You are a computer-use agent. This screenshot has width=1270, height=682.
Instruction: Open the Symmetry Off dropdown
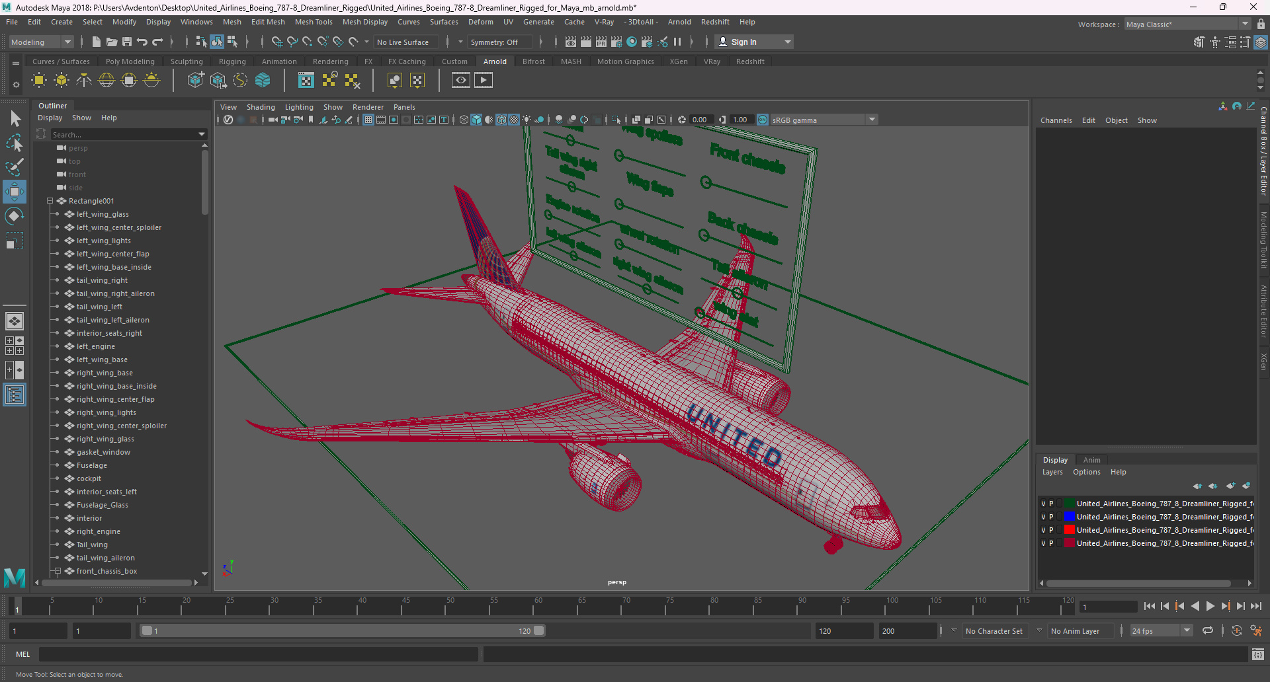pos(499,42)
